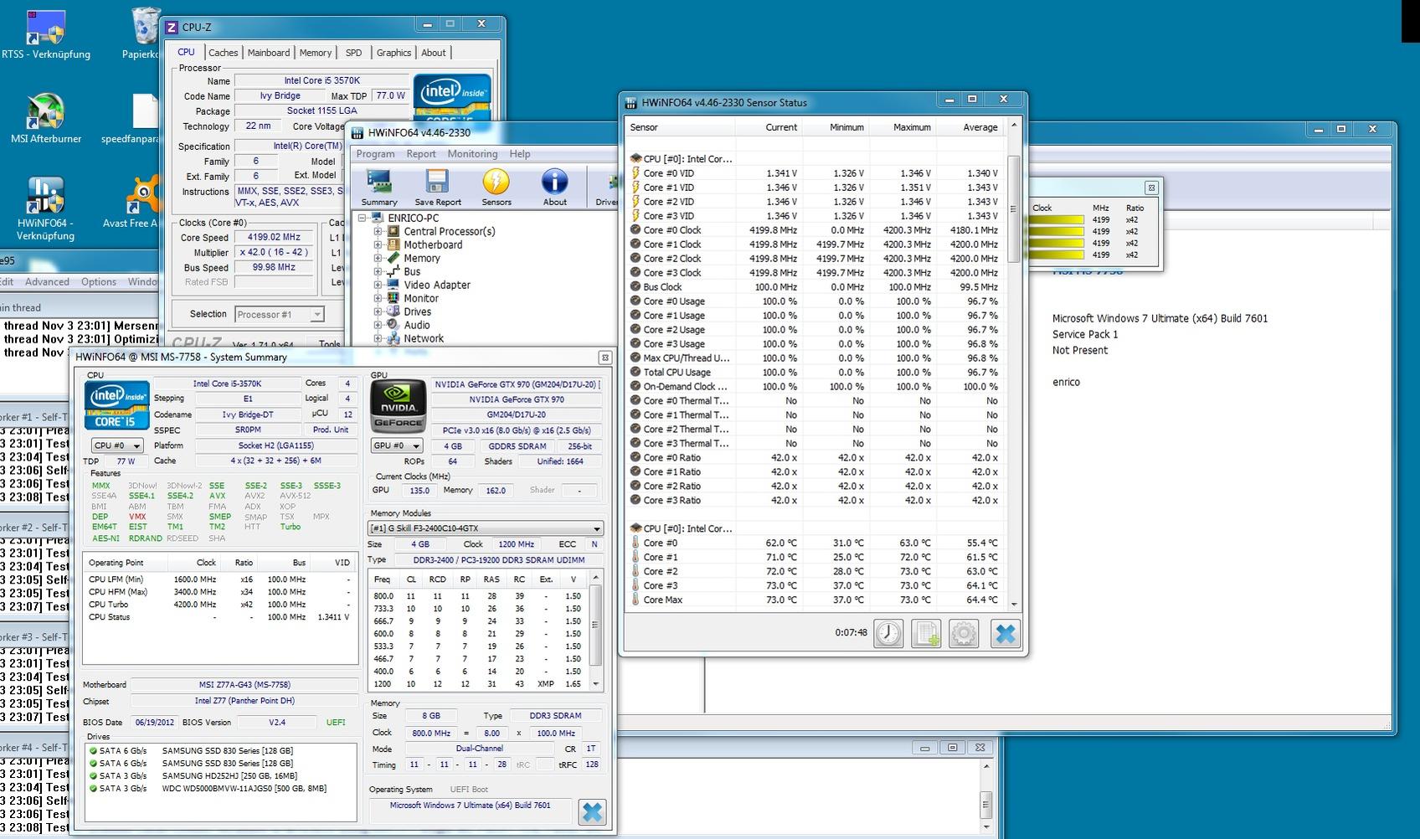Open the Options menu in Prime95
Screen dimensions: 1420x839
click(x=99, y=282)
